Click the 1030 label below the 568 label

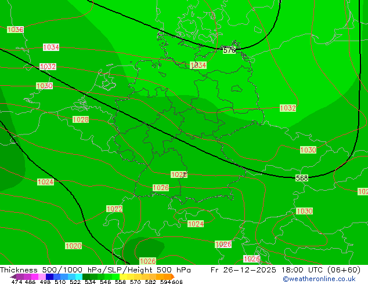pos(304,211)
